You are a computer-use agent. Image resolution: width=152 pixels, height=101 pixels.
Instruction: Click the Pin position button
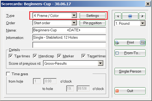pyautogui.click(x=93, y=23)
